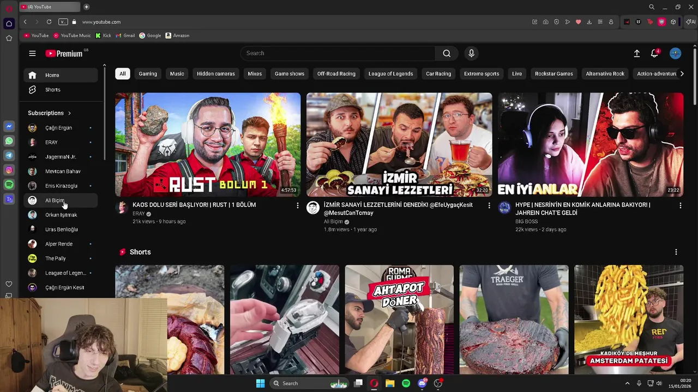This screenshot has height=392, width=698.
Task: Open the Amsterdam Patatesi short
Action: click(x=629, y=320)
